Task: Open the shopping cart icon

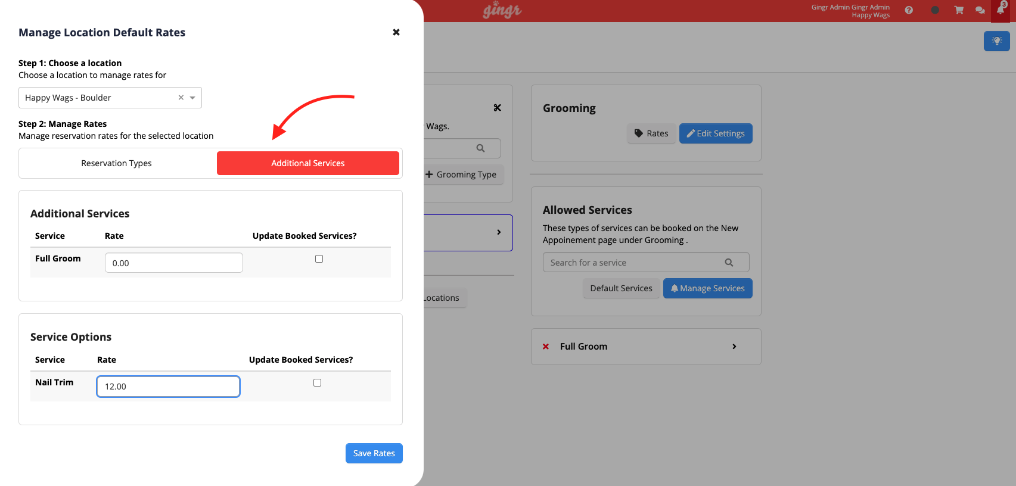Action: click(959, 10)
